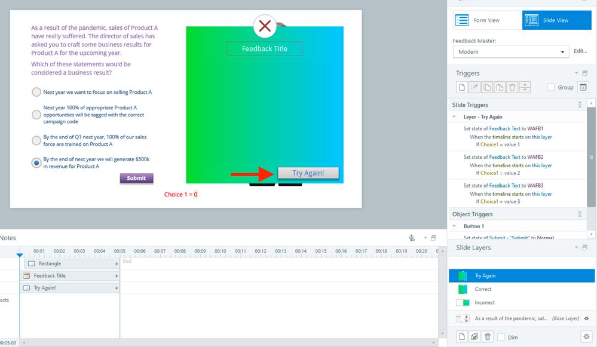The height and width of the screenshot is (347, 597).
Task: Expand the Rectangle timeline row arrow
Action: point(117,263)
